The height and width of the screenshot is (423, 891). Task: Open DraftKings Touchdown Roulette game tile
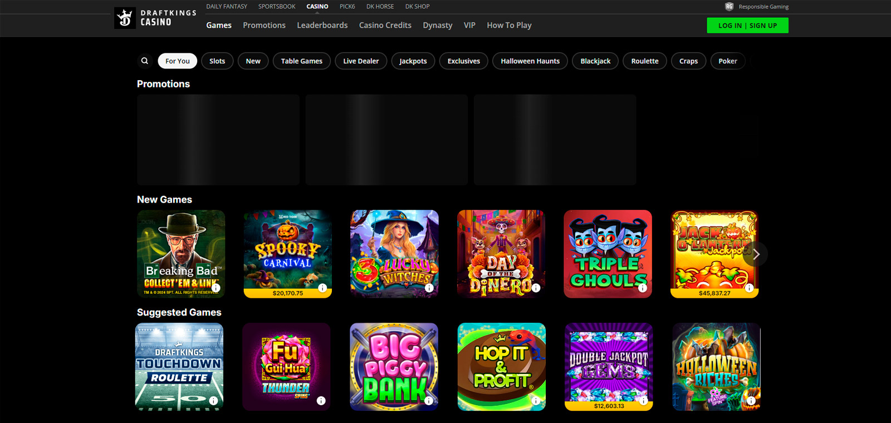point(179,367)
